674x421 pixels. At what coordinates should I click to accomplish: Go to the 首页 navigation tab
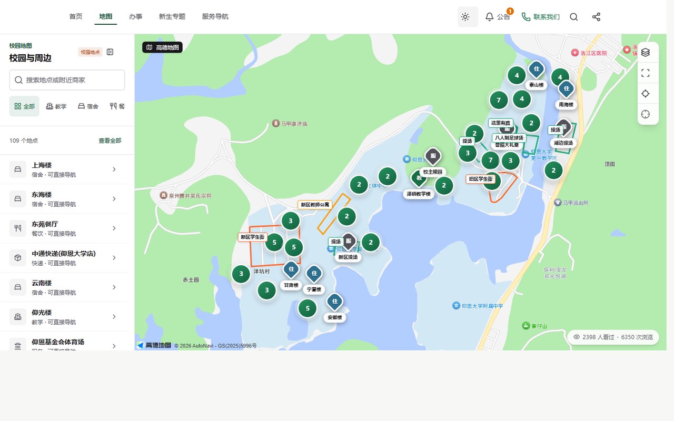[x=76, y=17]
